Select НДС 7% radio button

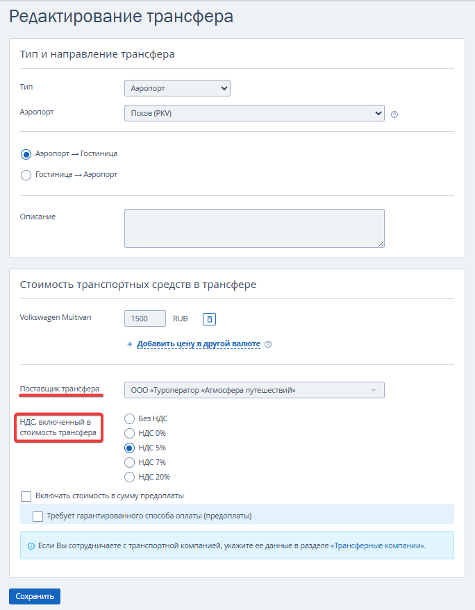click(129, 463)
